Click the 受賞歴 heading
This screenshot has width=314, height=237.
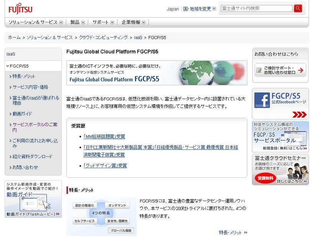coord(78,126)
